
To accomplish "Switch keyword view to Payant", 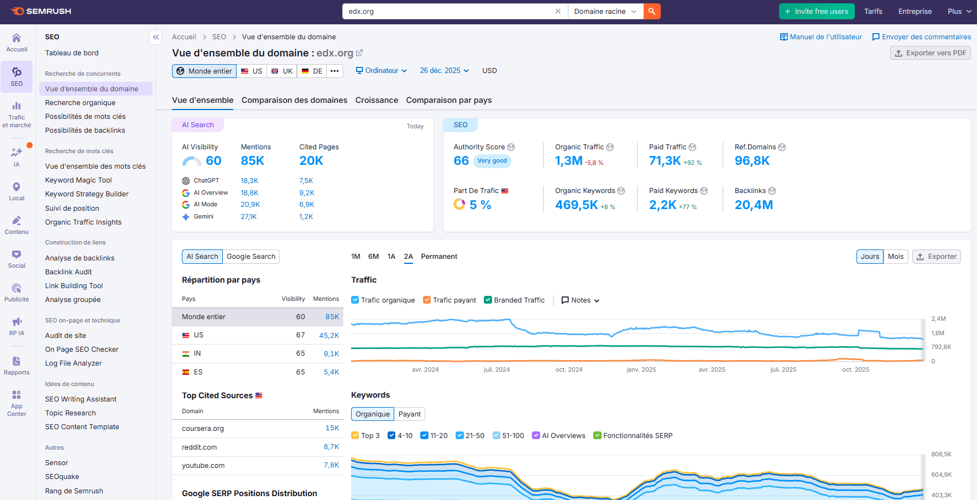I will (409, 414).
